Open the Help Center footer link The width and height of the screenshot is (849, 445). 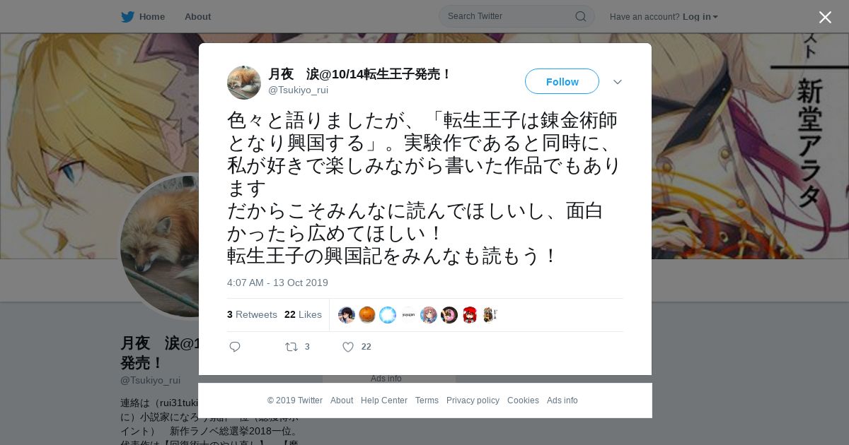(x=384, y=400)
